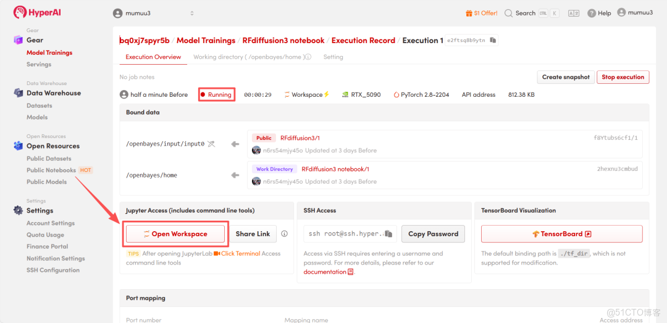Open Public Models in sidebar
This screenshot has width=667, height=323.
tap(46, 182)
